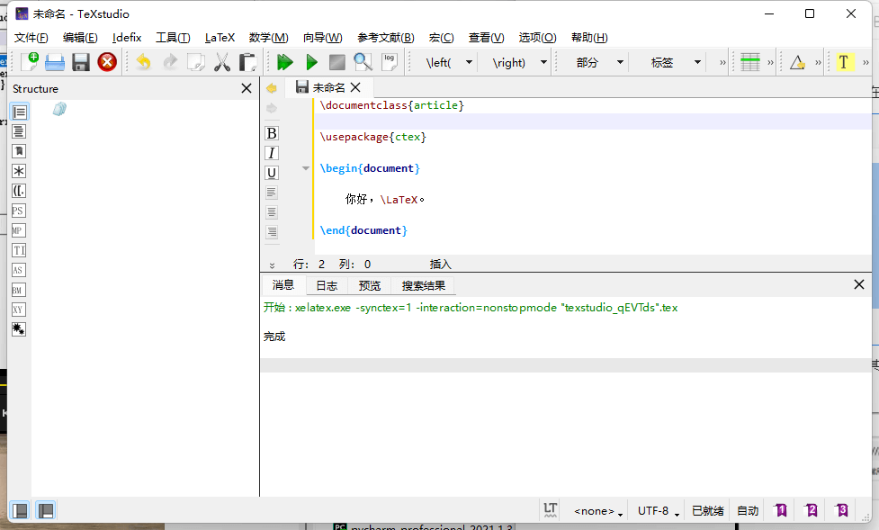
Task: Open the brackets symbols side panel
Action: click(x=19, y=191)
